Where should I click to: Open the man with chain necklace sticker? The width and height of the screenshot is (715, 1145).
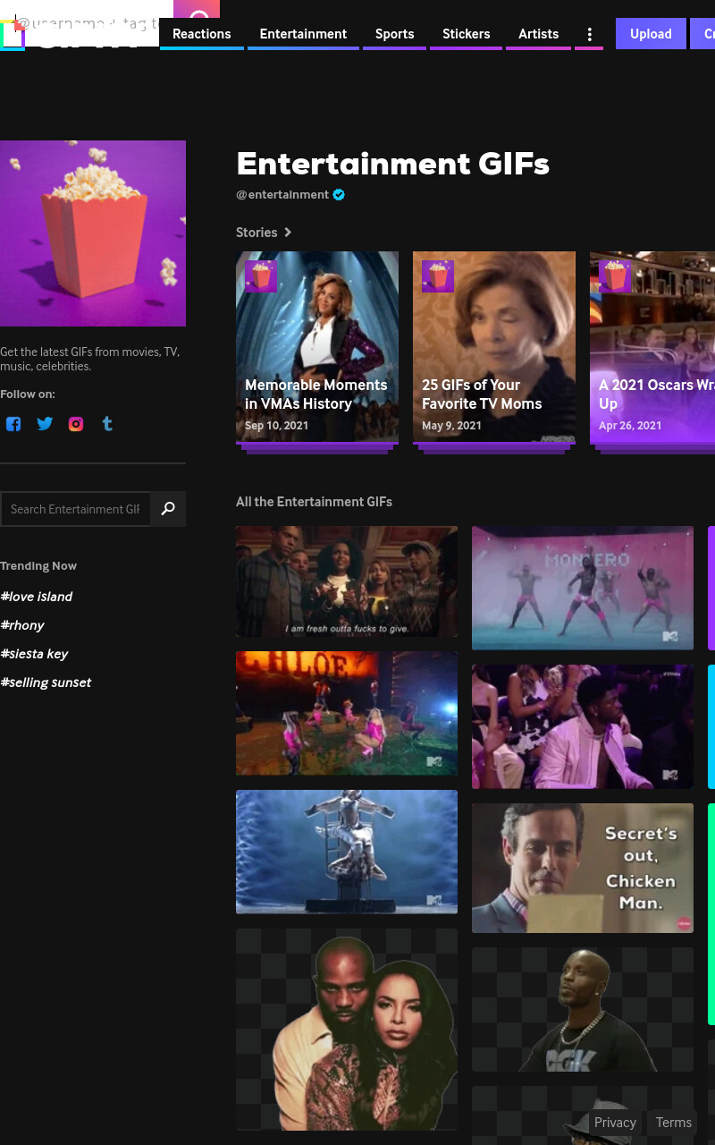(583, 1009)
